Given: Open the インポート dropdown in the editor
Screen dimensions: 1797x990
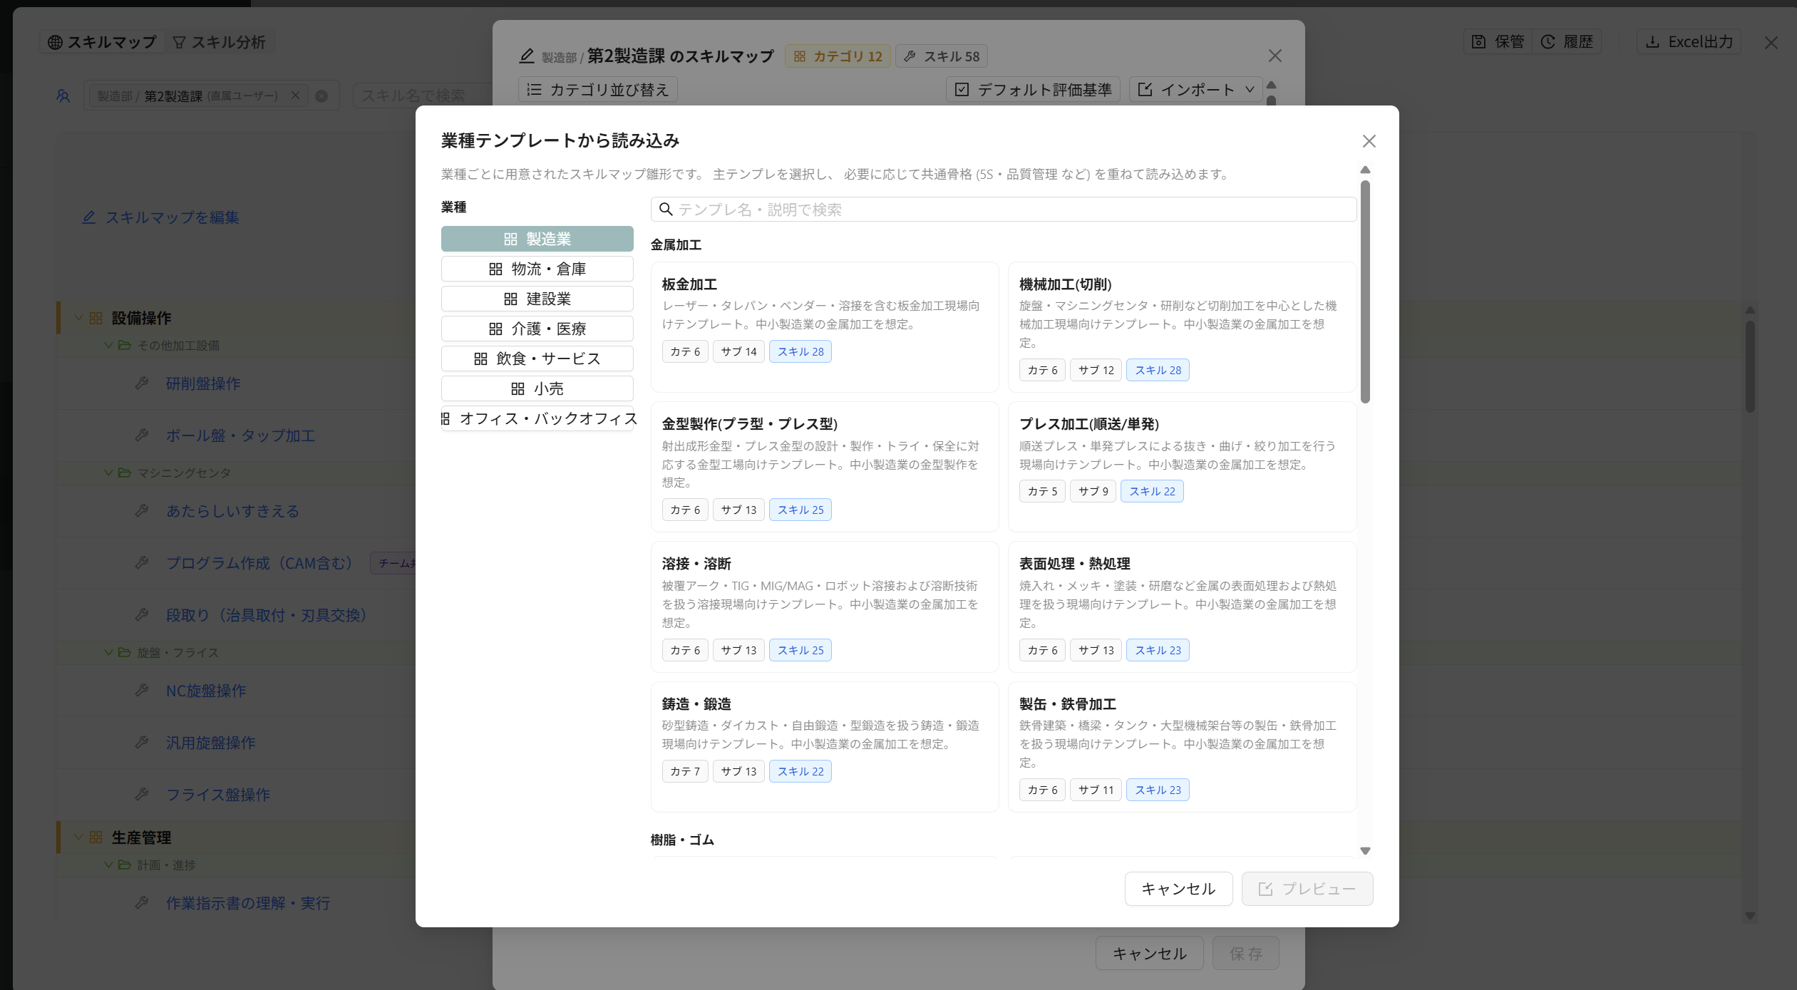Looking at the screenshot, I should click(x=1195, y=89).
